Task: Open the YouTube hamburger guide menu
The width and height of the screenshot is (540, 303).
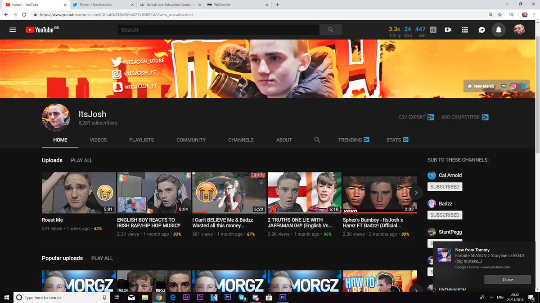Action: click(13, 30)
